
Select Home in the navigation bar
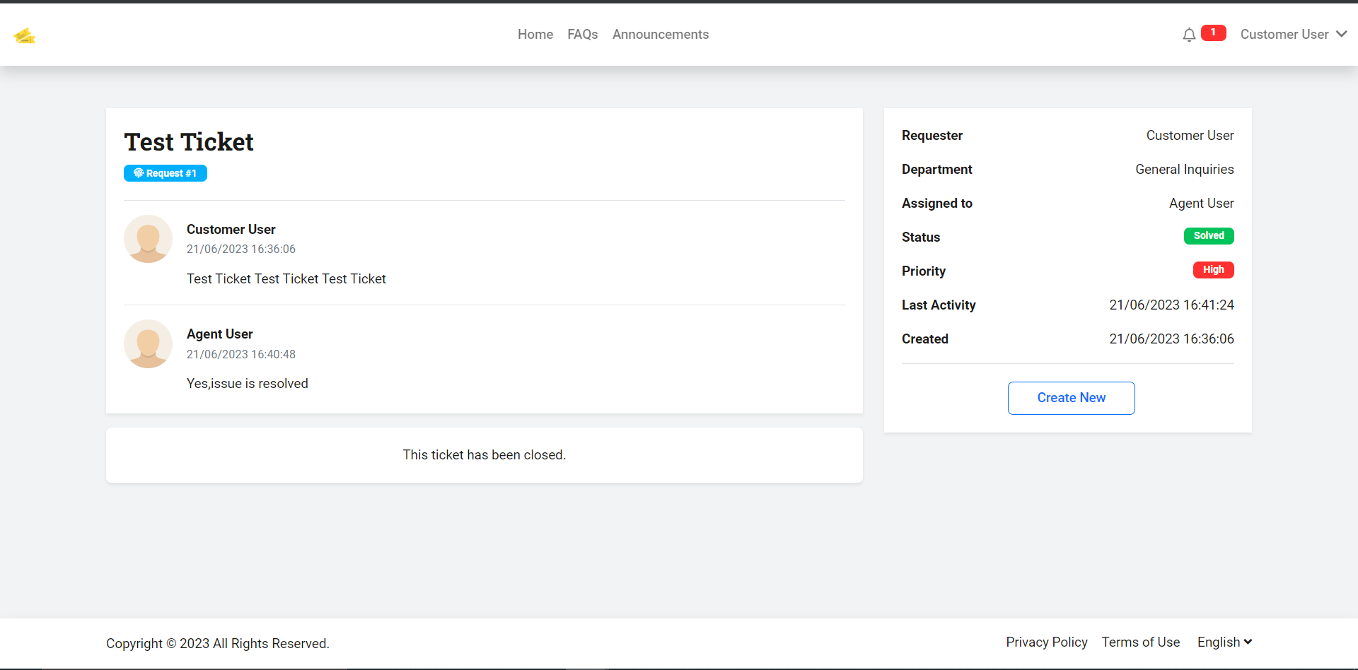pyautogui.click(x=535, y=34)
